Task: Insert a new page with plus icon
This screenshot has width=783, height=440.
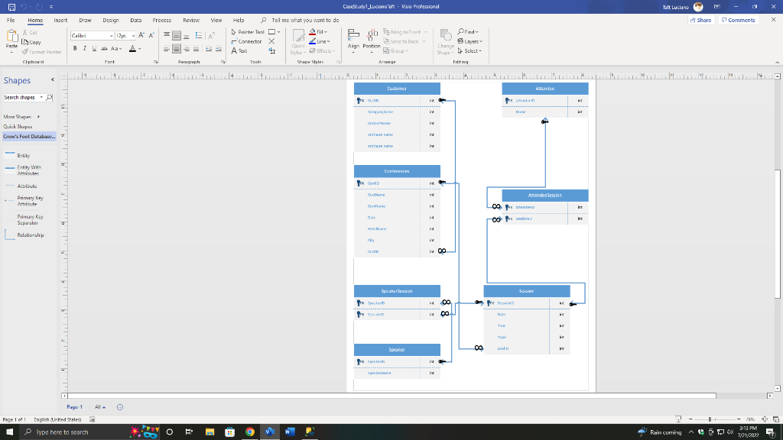Action: [120, 407]
